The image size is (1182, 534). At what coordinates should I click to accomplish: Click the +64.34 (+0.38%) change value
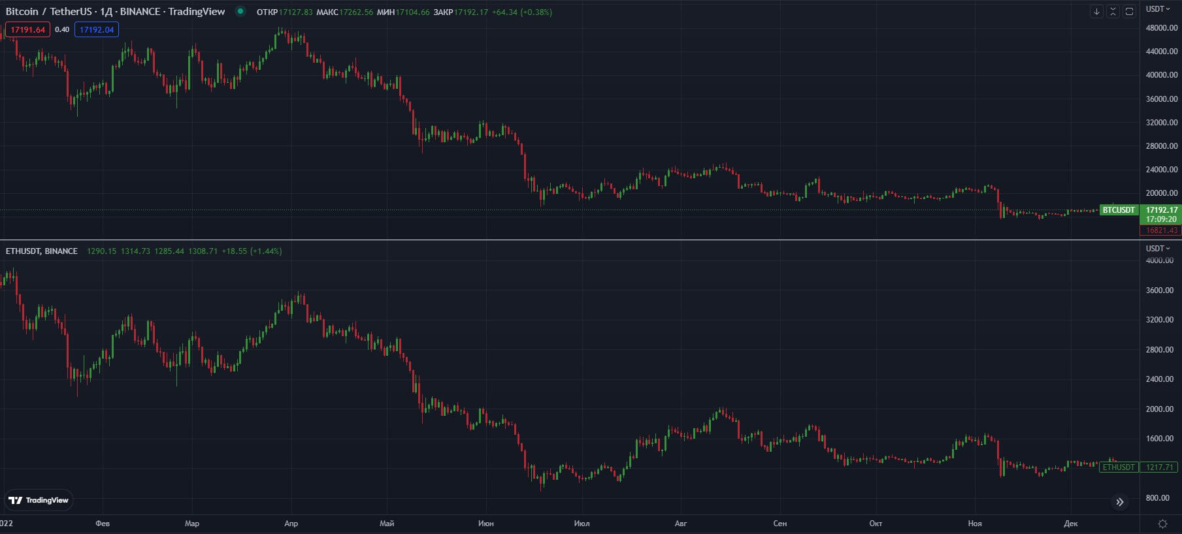[522, 12]
